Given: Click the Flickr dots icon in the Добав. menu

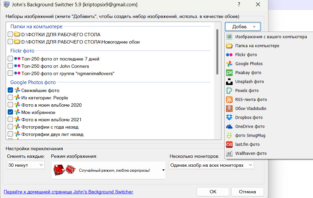Looking at the screenshot, I should (x=229, y=55).
